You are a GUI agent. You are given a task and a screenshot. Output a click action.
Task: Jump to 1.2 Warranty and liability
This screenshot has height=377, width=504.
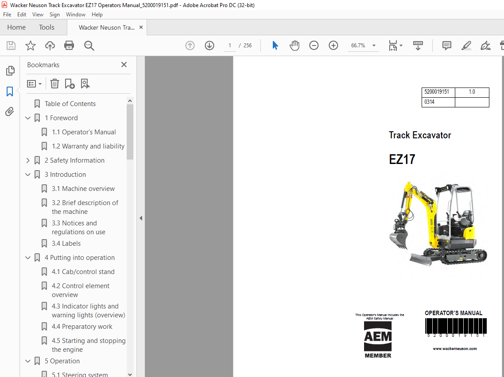[88, 146]
